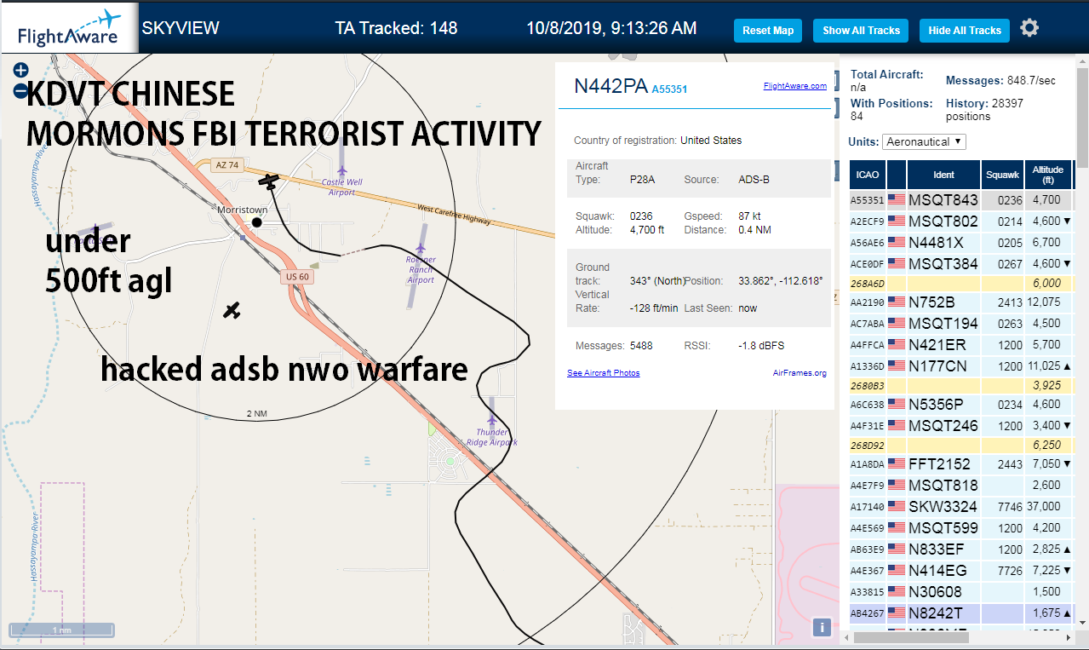Open the Units Aeronautical dropdown
This screenshot has height=650, width=1089.
pyautogui.click(x=924, y=141)
